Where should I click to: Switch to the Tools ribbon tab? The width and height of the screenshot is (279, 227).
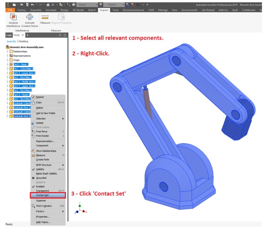tap(115, 10)
